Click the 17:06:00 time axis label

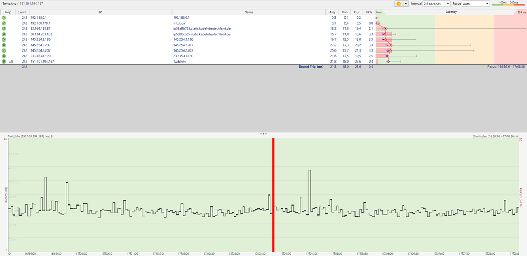[388, 254]
